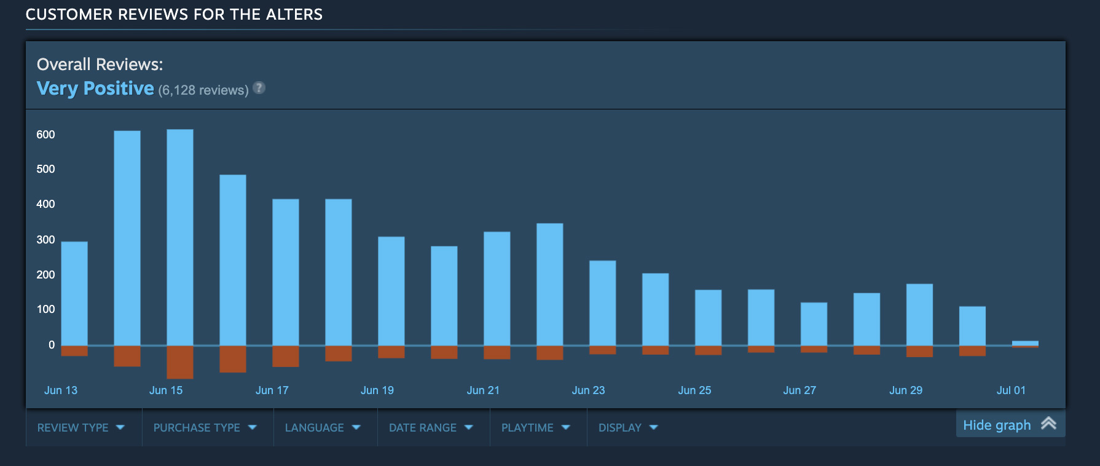Select the Jun 17 negative reviews bar
Image resolution: width=1100 pixels, height=466 pixels.
(x=286, y=357)
